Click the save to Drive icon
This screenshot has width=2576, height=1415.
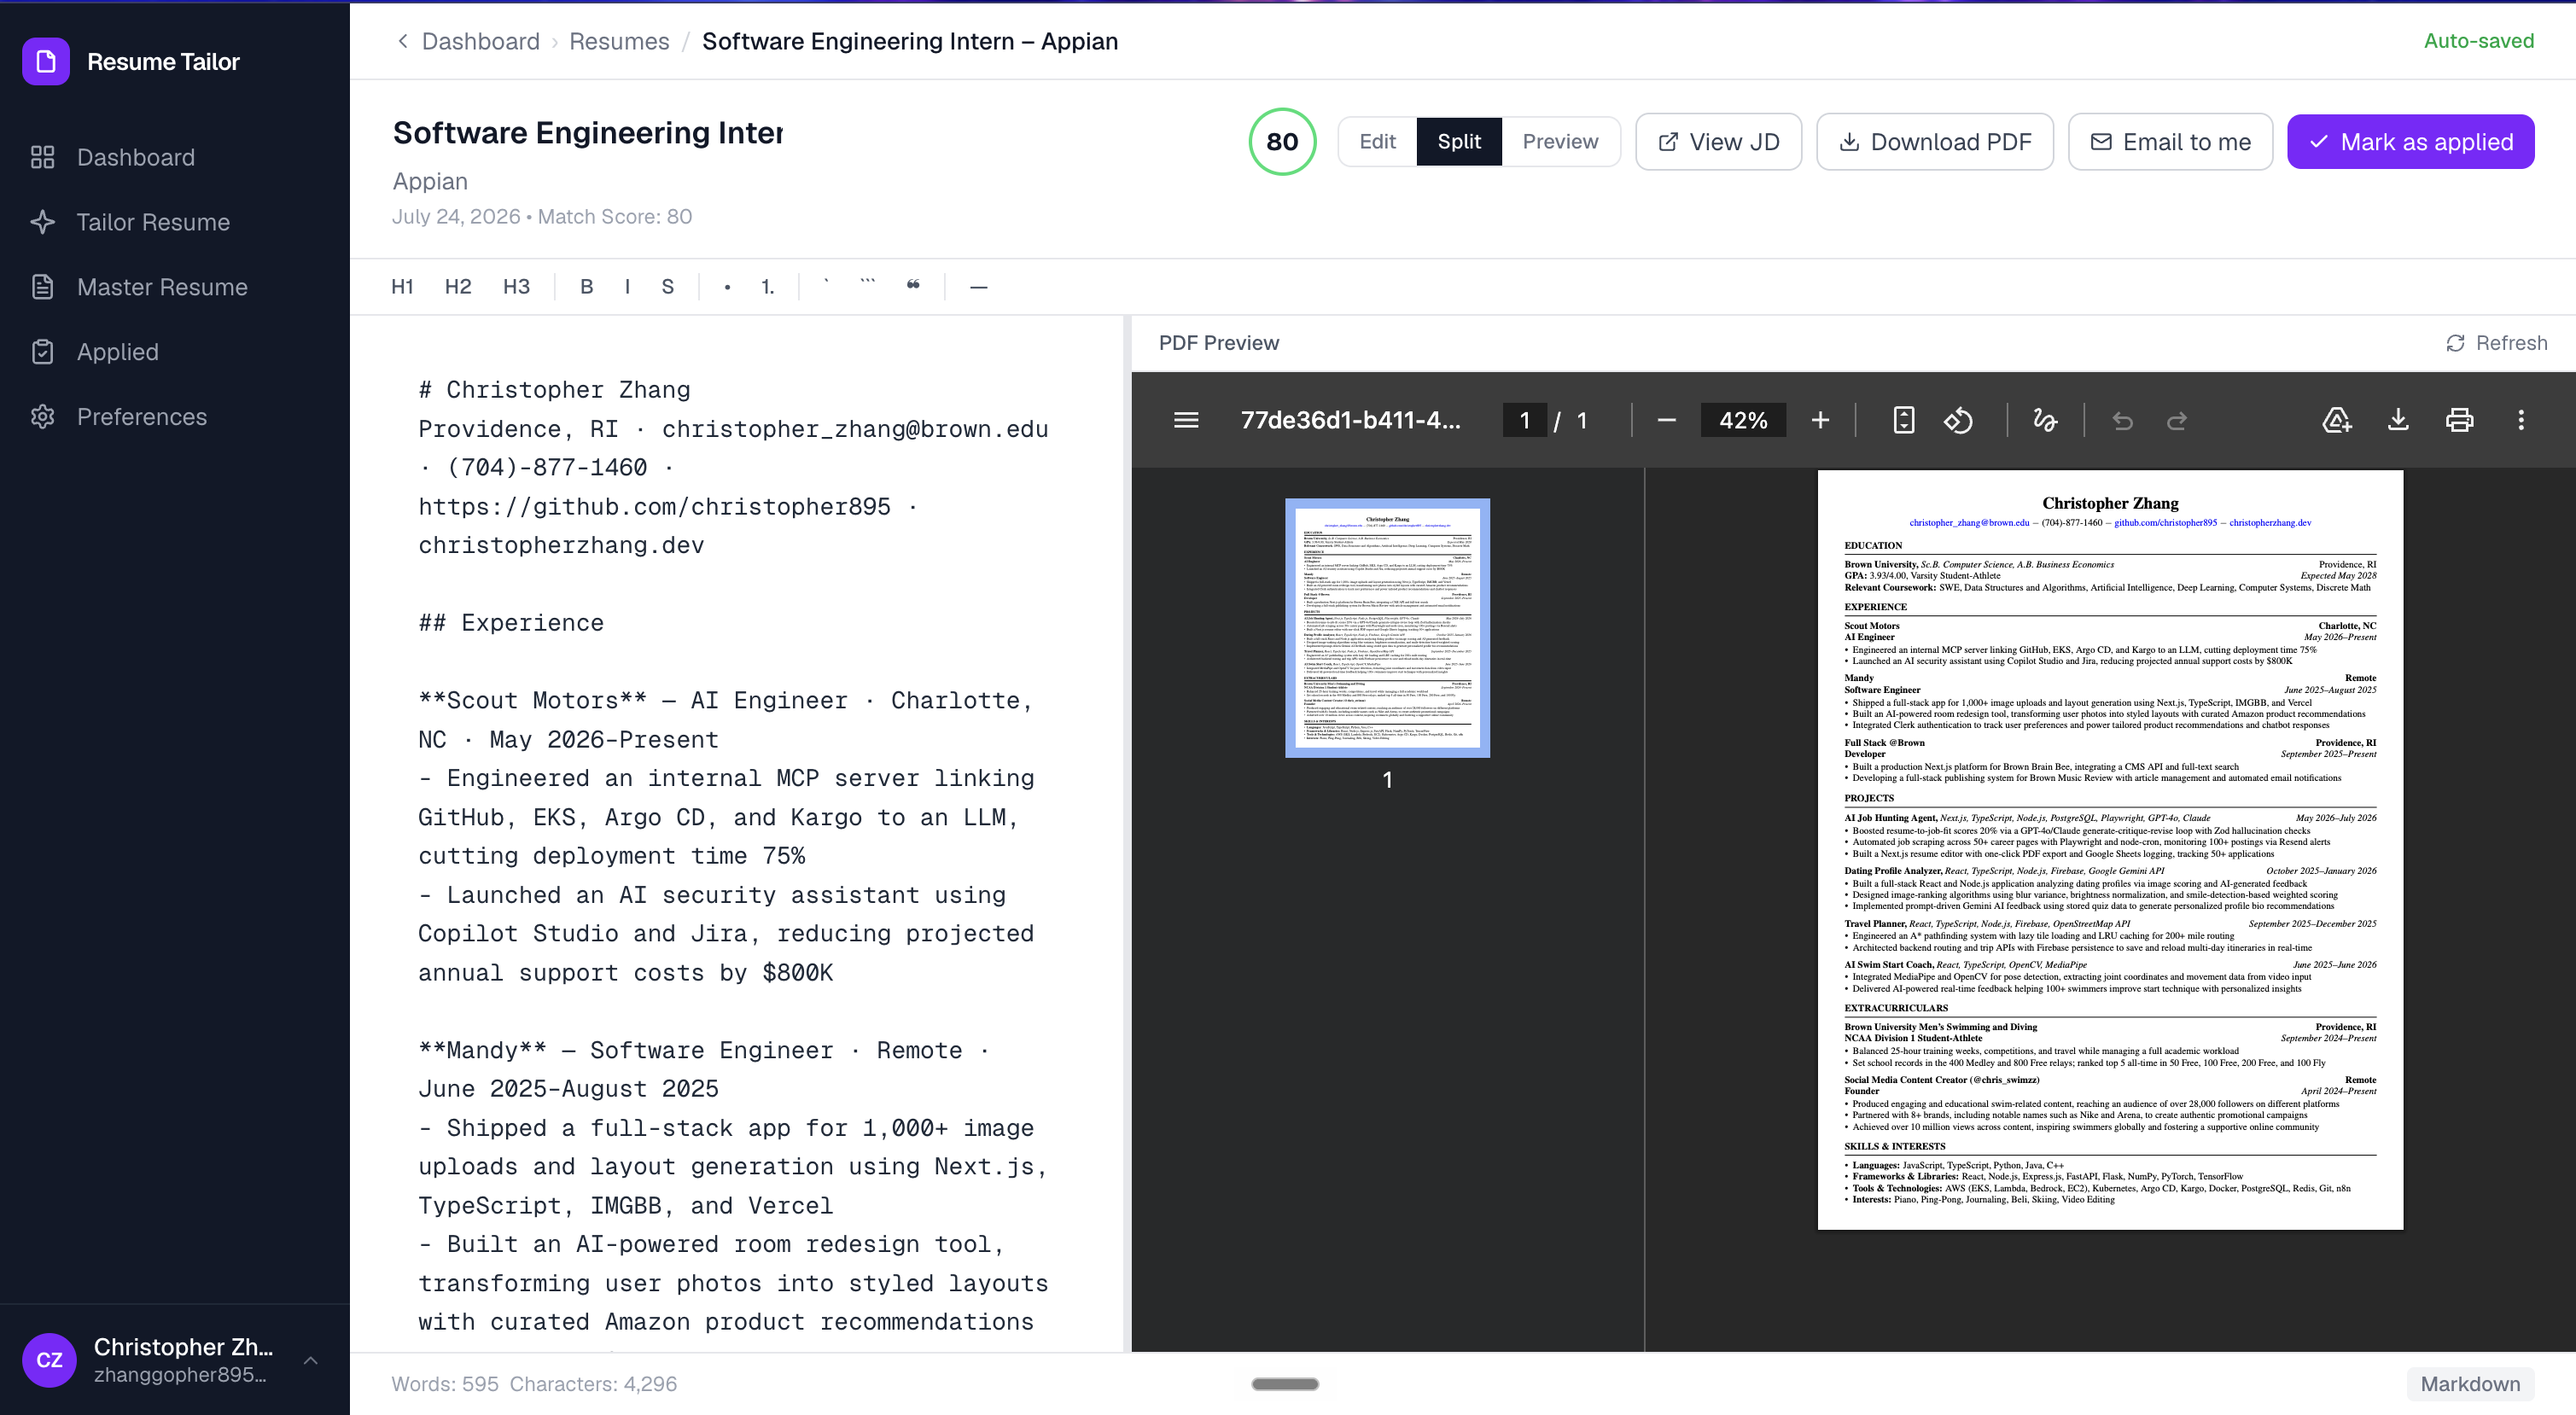[2336, 420]
